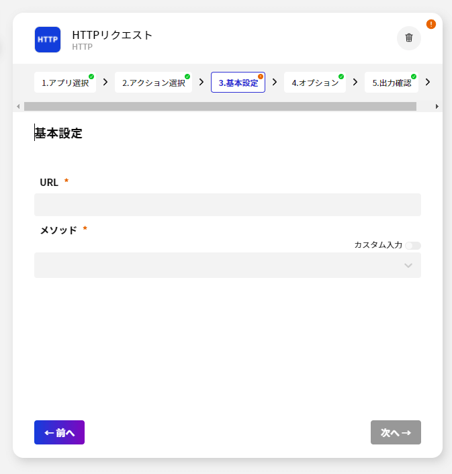
Task: Enable the カスタム入力 toggle
Action: tap(413, 245)
